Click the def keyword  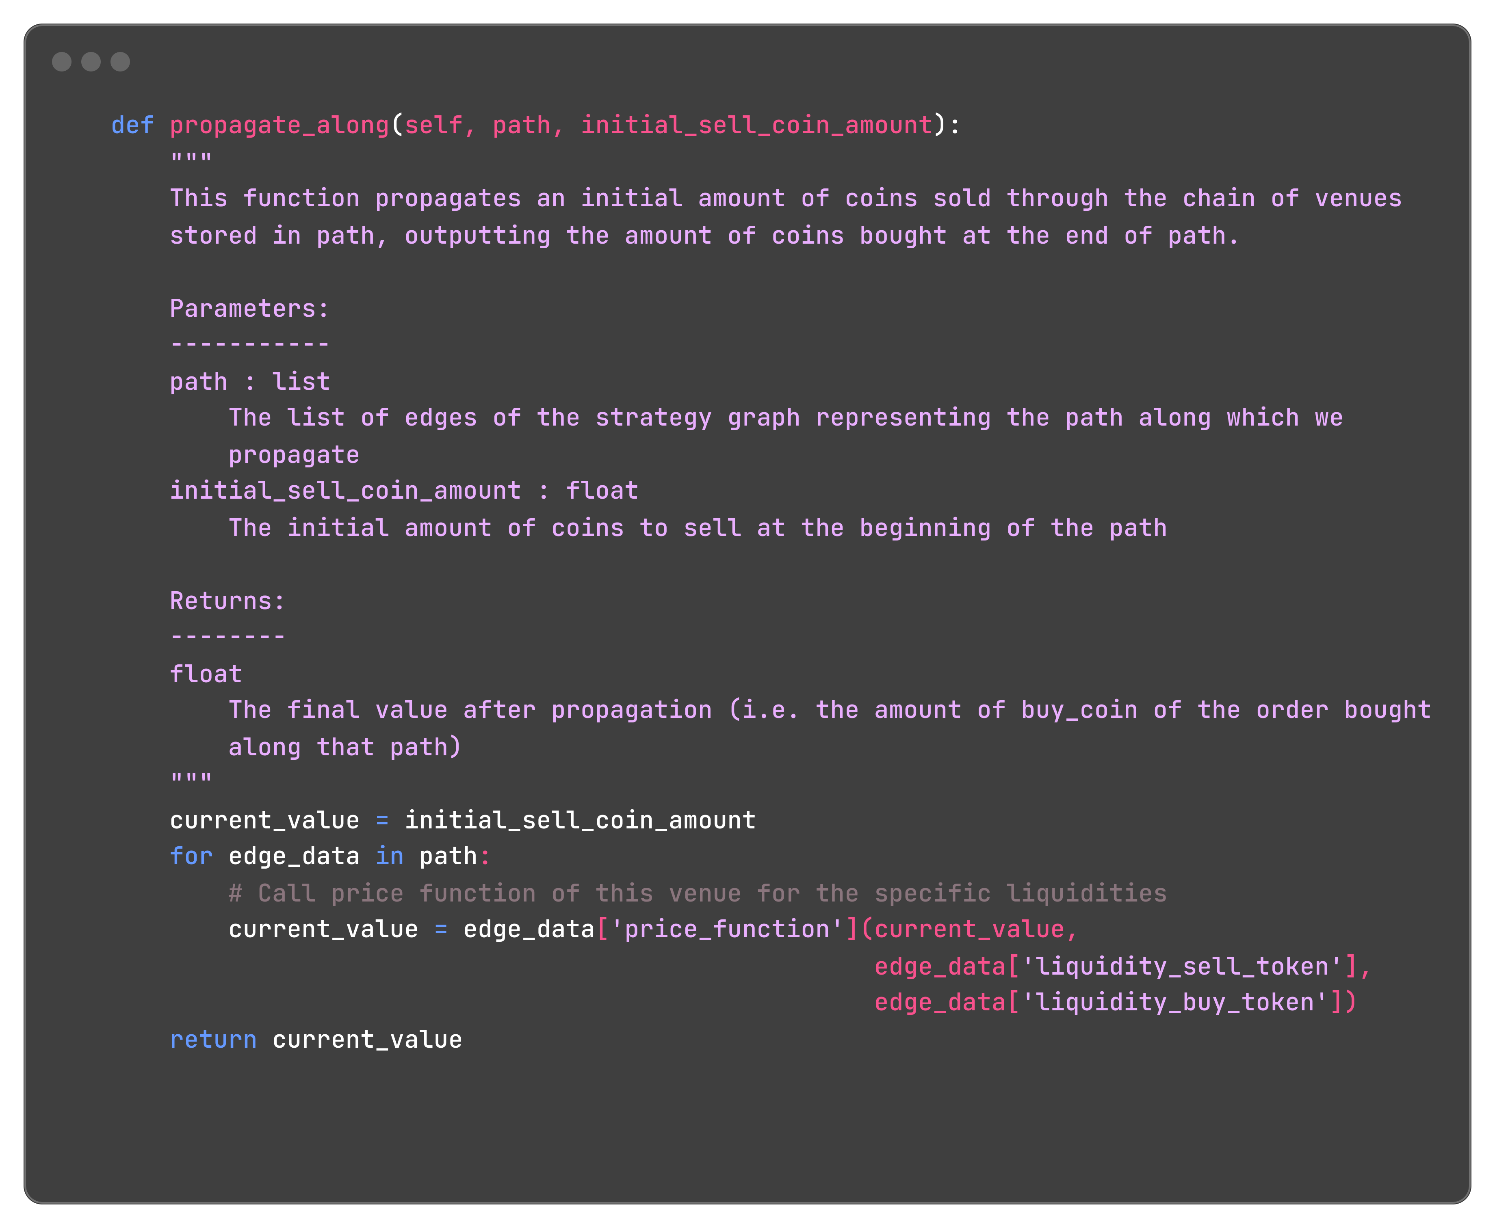point(132,125)
